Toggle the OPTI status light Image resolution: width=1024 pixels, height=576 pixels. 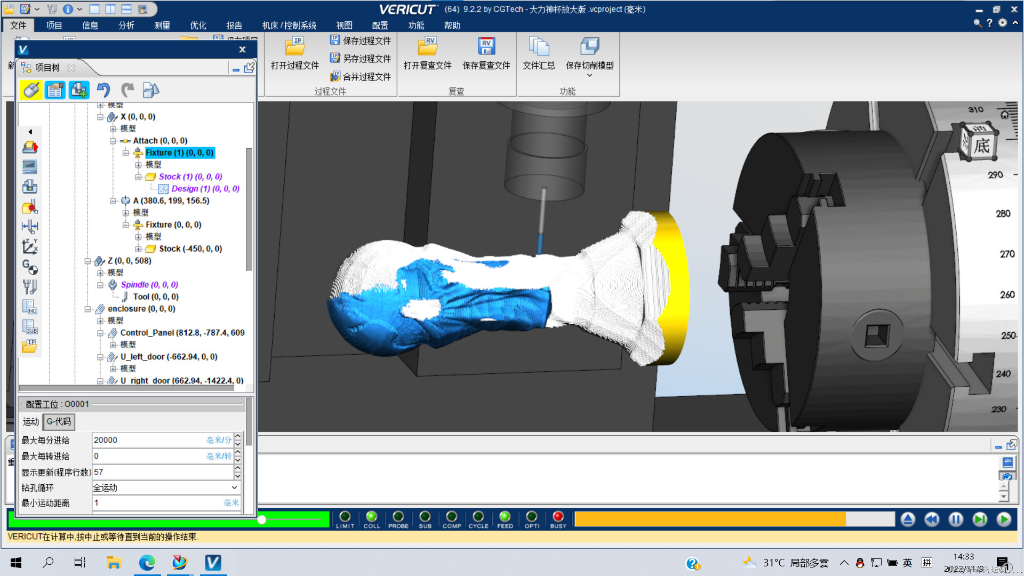pos(532,516)
